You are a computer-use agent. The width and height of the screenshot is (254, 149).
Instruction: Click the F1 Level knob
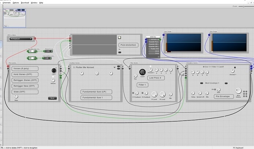coord(154,94)
